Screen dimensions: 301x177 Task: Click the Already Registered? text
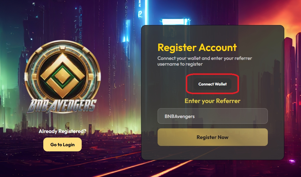point(62,131)
